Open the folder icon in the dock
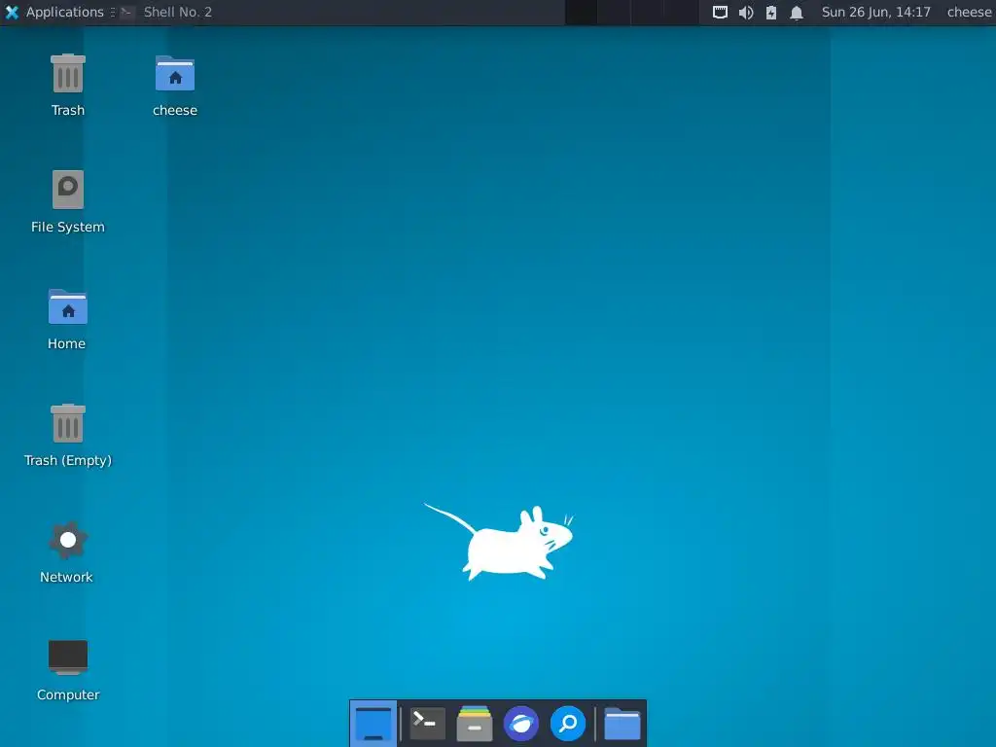This screenshot has height=747, width=996. 622,724
